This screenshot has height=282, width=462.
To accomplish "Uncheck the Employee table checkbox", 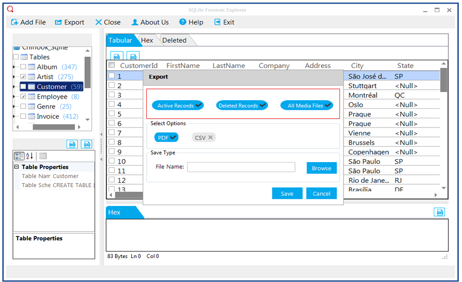I will 23,97.
